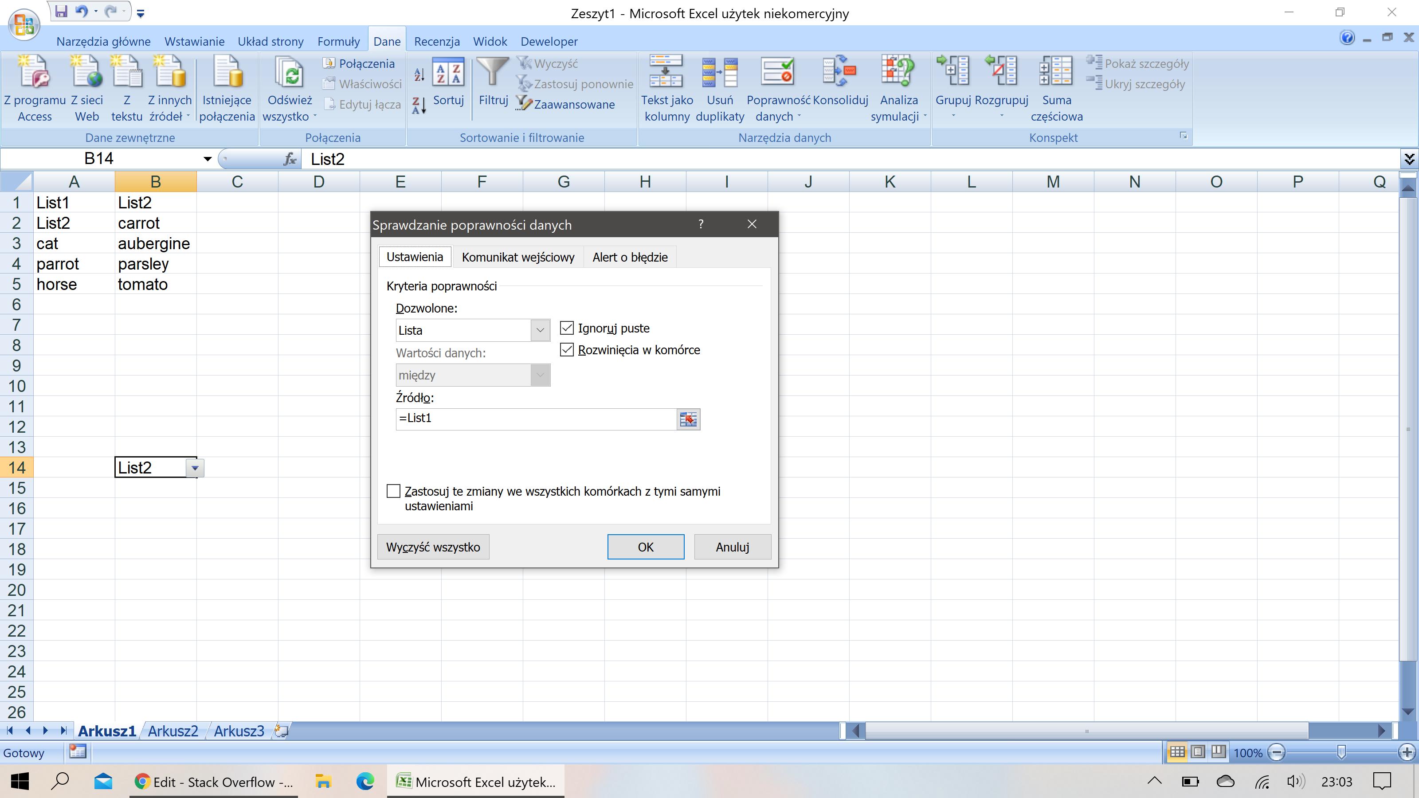Click Anuluj to cancel dialog
The height and width of the screenshot is (798, 1419).
(732, 547)
